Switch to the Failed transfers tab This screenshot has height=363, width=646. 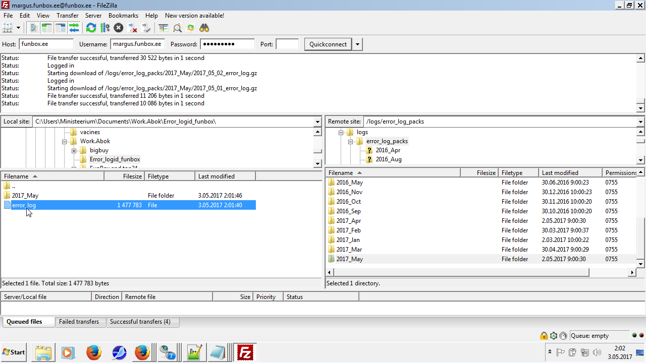pos(79,322)
